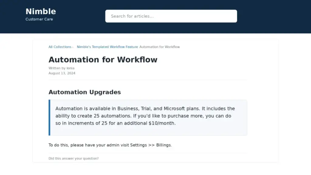Open Nimble's Templated Workflow Feature breadcrumb
The image size is (311, 175).
point(107,47)
